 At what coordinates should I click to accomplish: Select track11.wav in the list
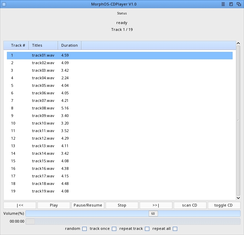[x=120, y=131]
